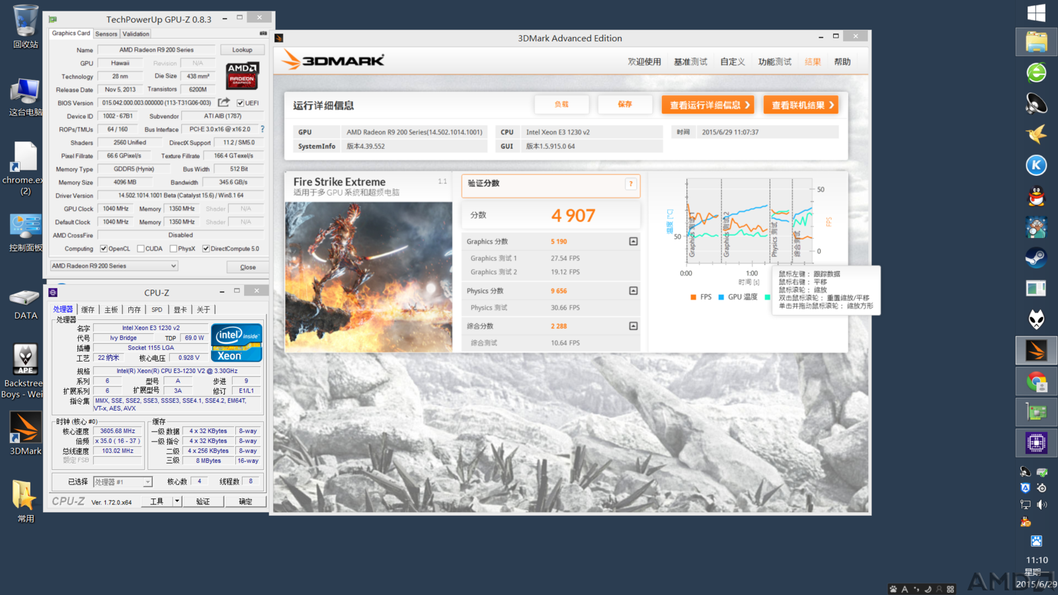Image resolution: width=1058 pixels, height=595 pixels.
Task: Open the 主板 tab in CPU-Z
Action: click(x=111, y=309)
